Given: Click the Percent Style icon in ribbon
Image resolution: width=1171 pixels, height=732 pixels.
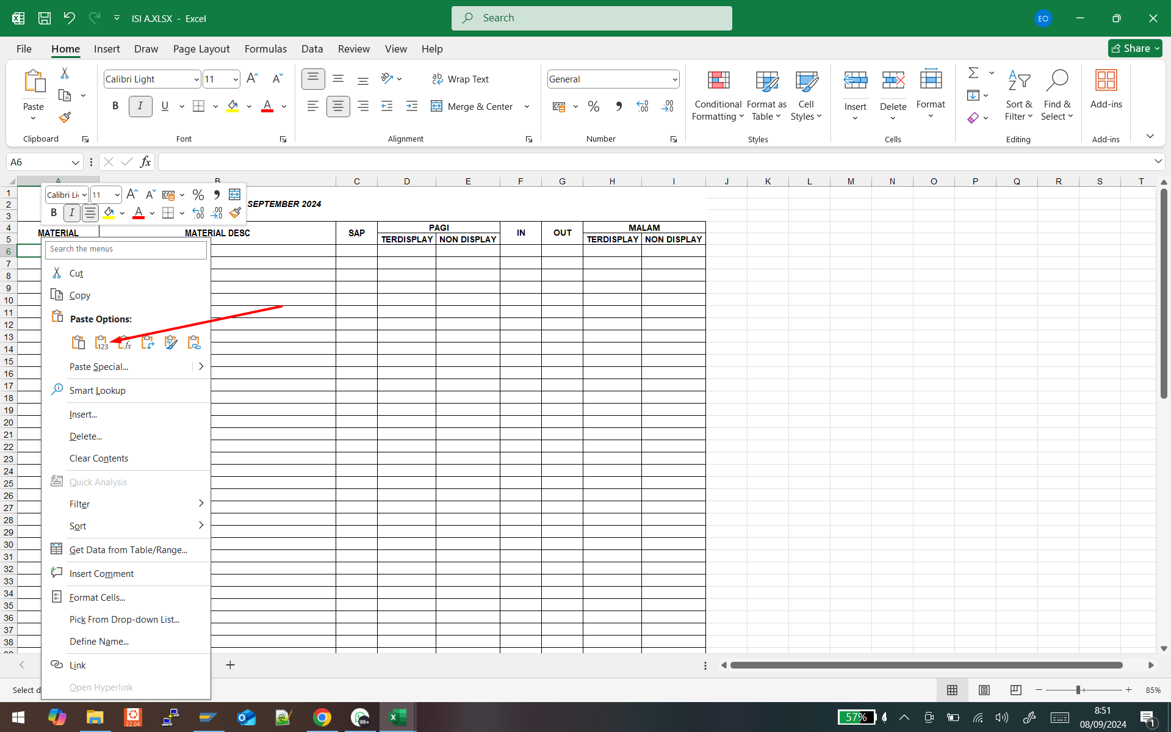Looking at the screenshot, I should pos(593,107).
